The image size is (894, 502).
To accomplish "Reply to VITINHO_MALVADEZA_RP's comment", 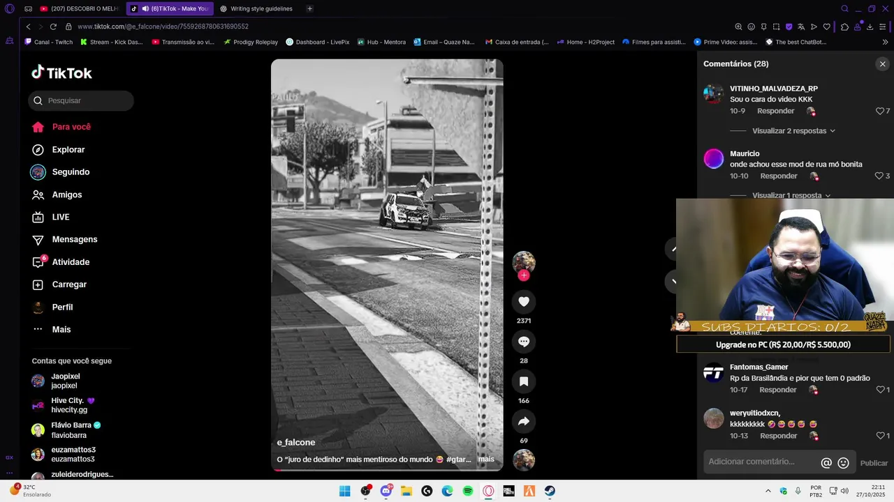I will tap(775, 111).
